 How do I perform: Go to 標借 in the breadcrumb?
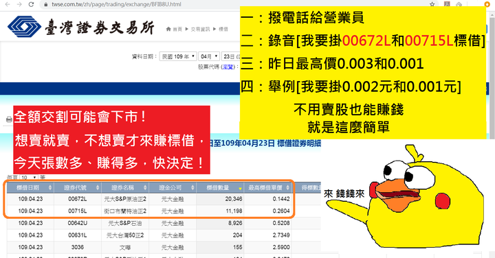223,29
